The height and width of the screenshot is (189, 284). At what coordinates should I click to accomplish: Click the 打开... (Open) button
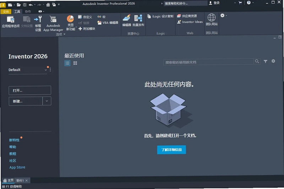[x=30, y=91]
